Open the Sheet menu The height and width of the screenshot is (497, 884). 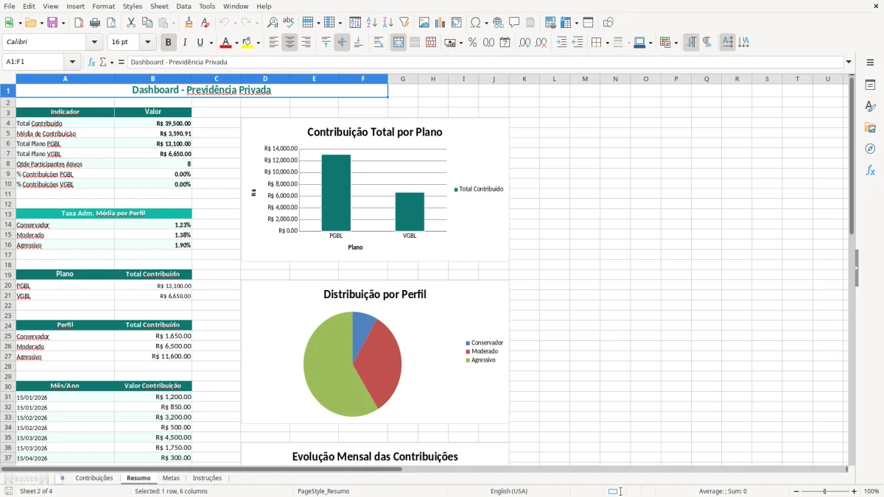[159, 6]
